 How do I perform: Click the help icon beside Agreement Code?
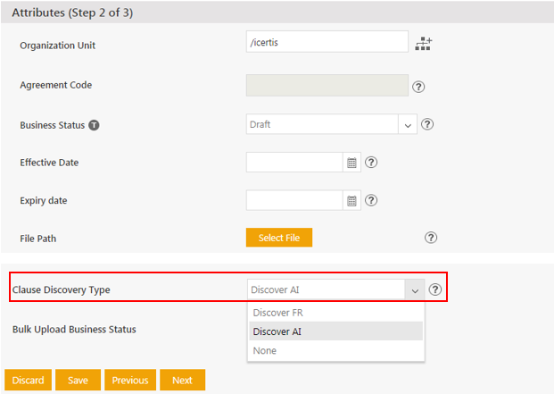(x=418, y=87)
